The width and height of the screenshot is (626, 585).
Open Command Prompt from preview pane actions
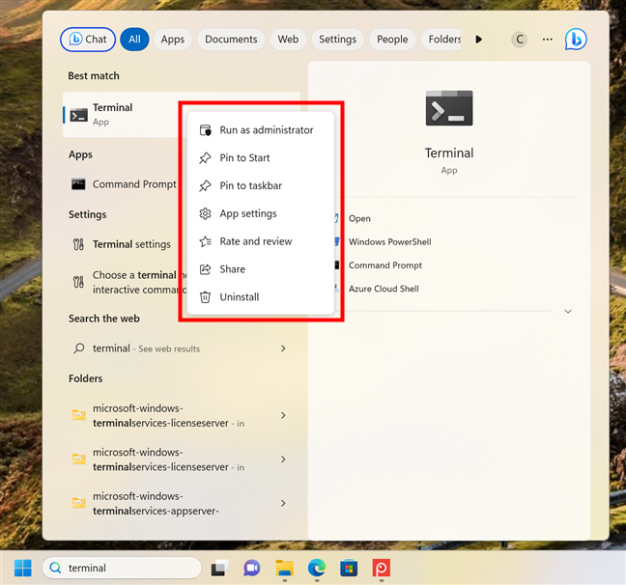385,265
